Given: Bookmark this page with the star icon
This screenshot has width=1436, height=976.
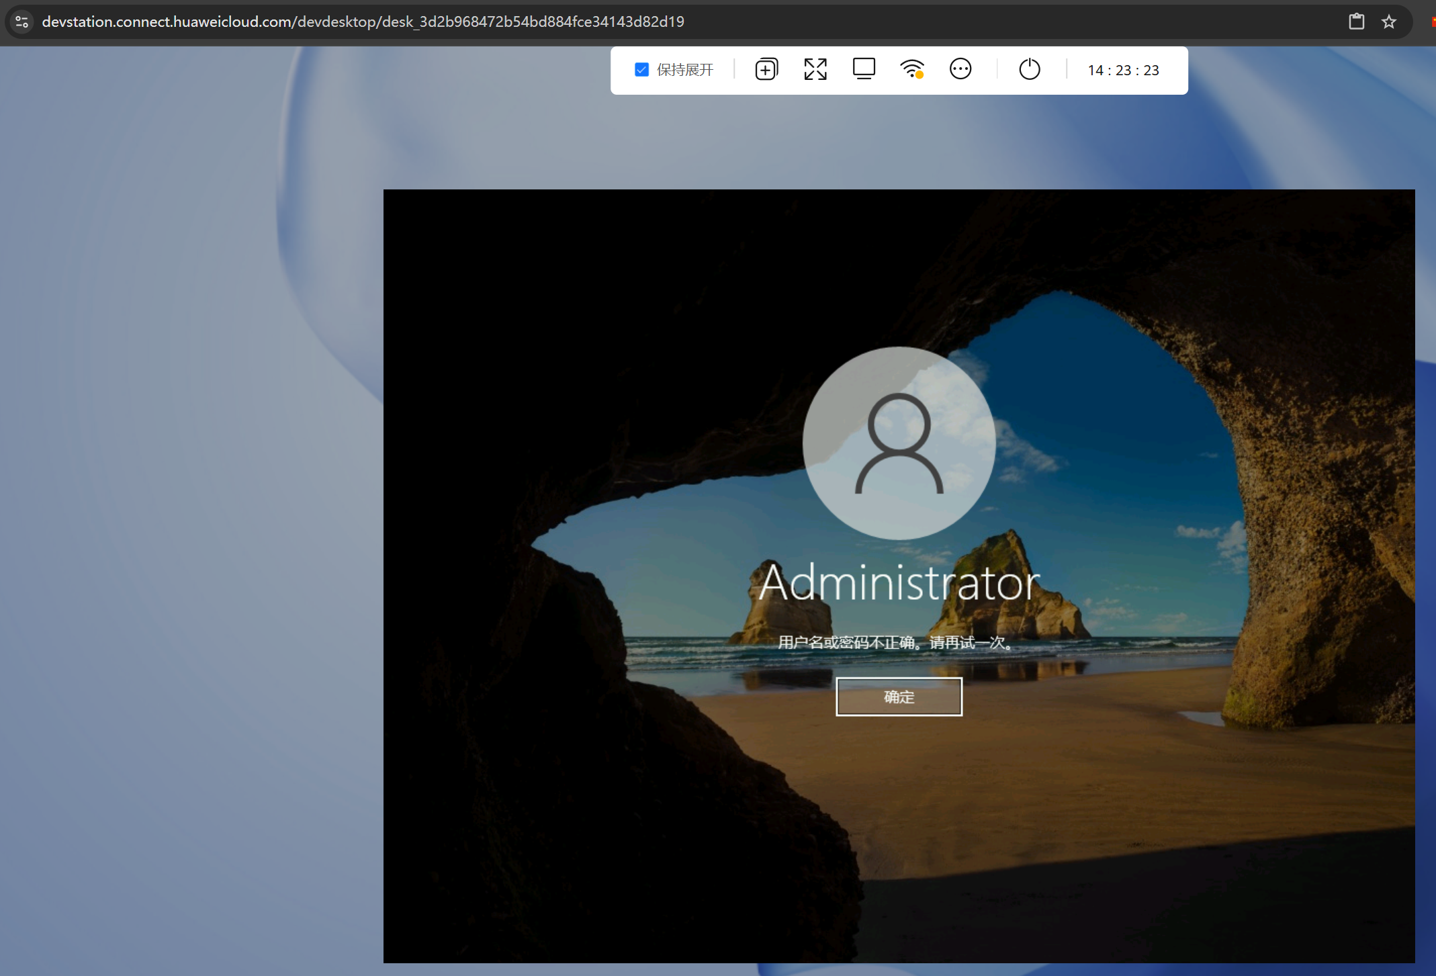Looking at the screenshot, I should coord(1388,21).
